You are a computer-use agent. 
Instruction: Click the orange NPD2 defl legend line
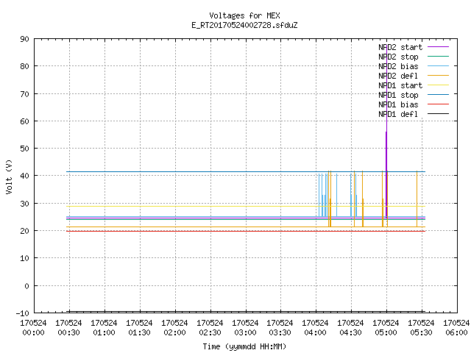tap(438, 75)
